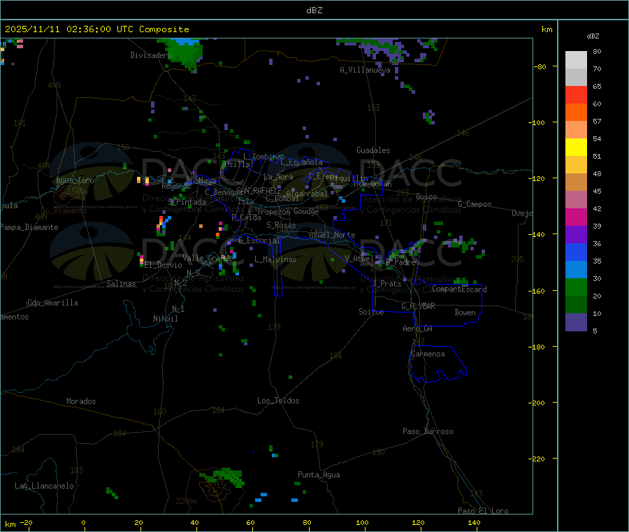Click the slate purple legend swatch above 5
This screenshot has width=629, height=532.
coord(576,322)
